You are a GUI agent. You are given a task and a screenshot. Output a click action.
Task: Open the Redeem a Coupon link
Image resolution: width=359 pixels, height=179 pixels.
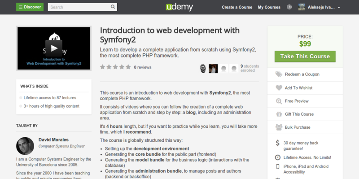click(x=302, y=74)
